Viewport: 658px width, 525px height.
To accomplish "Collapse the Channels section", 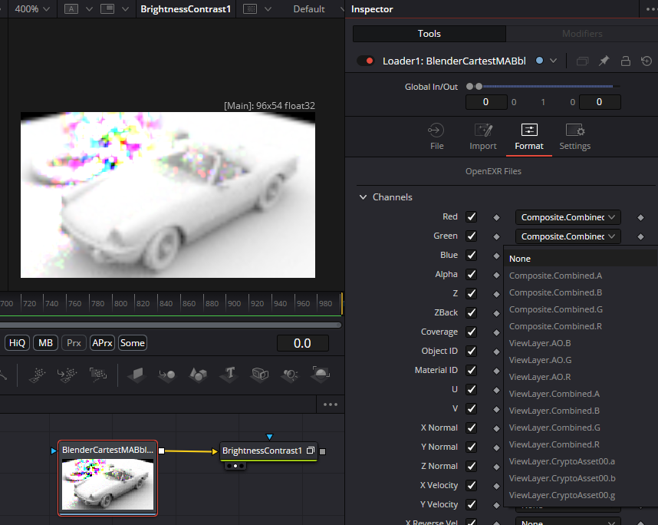I will 363,197.
